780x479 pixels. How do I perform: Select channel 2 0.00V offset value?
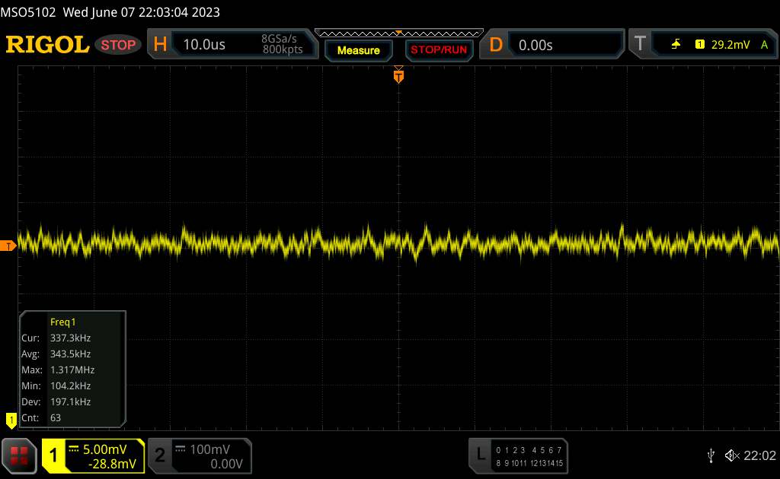click(226, 464)
